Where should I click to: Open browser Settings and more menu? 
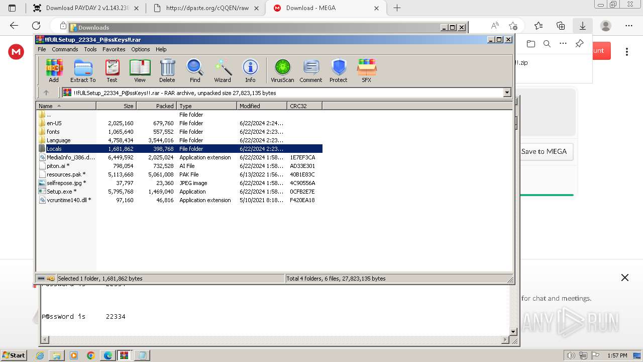point(629,26)
